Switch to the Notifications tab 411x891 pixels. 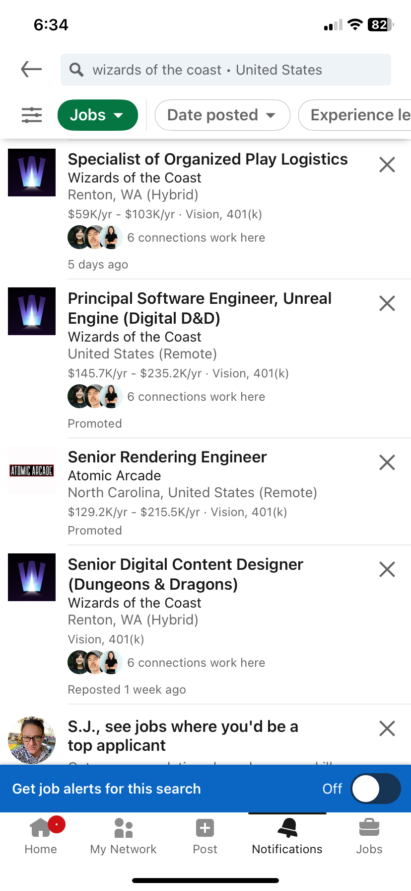[287, 835]
